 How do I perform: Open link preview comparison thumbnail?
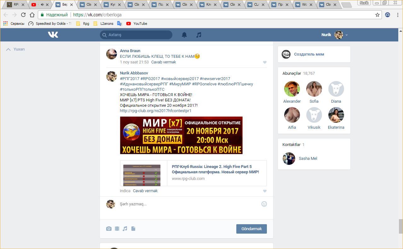point(142,175)
